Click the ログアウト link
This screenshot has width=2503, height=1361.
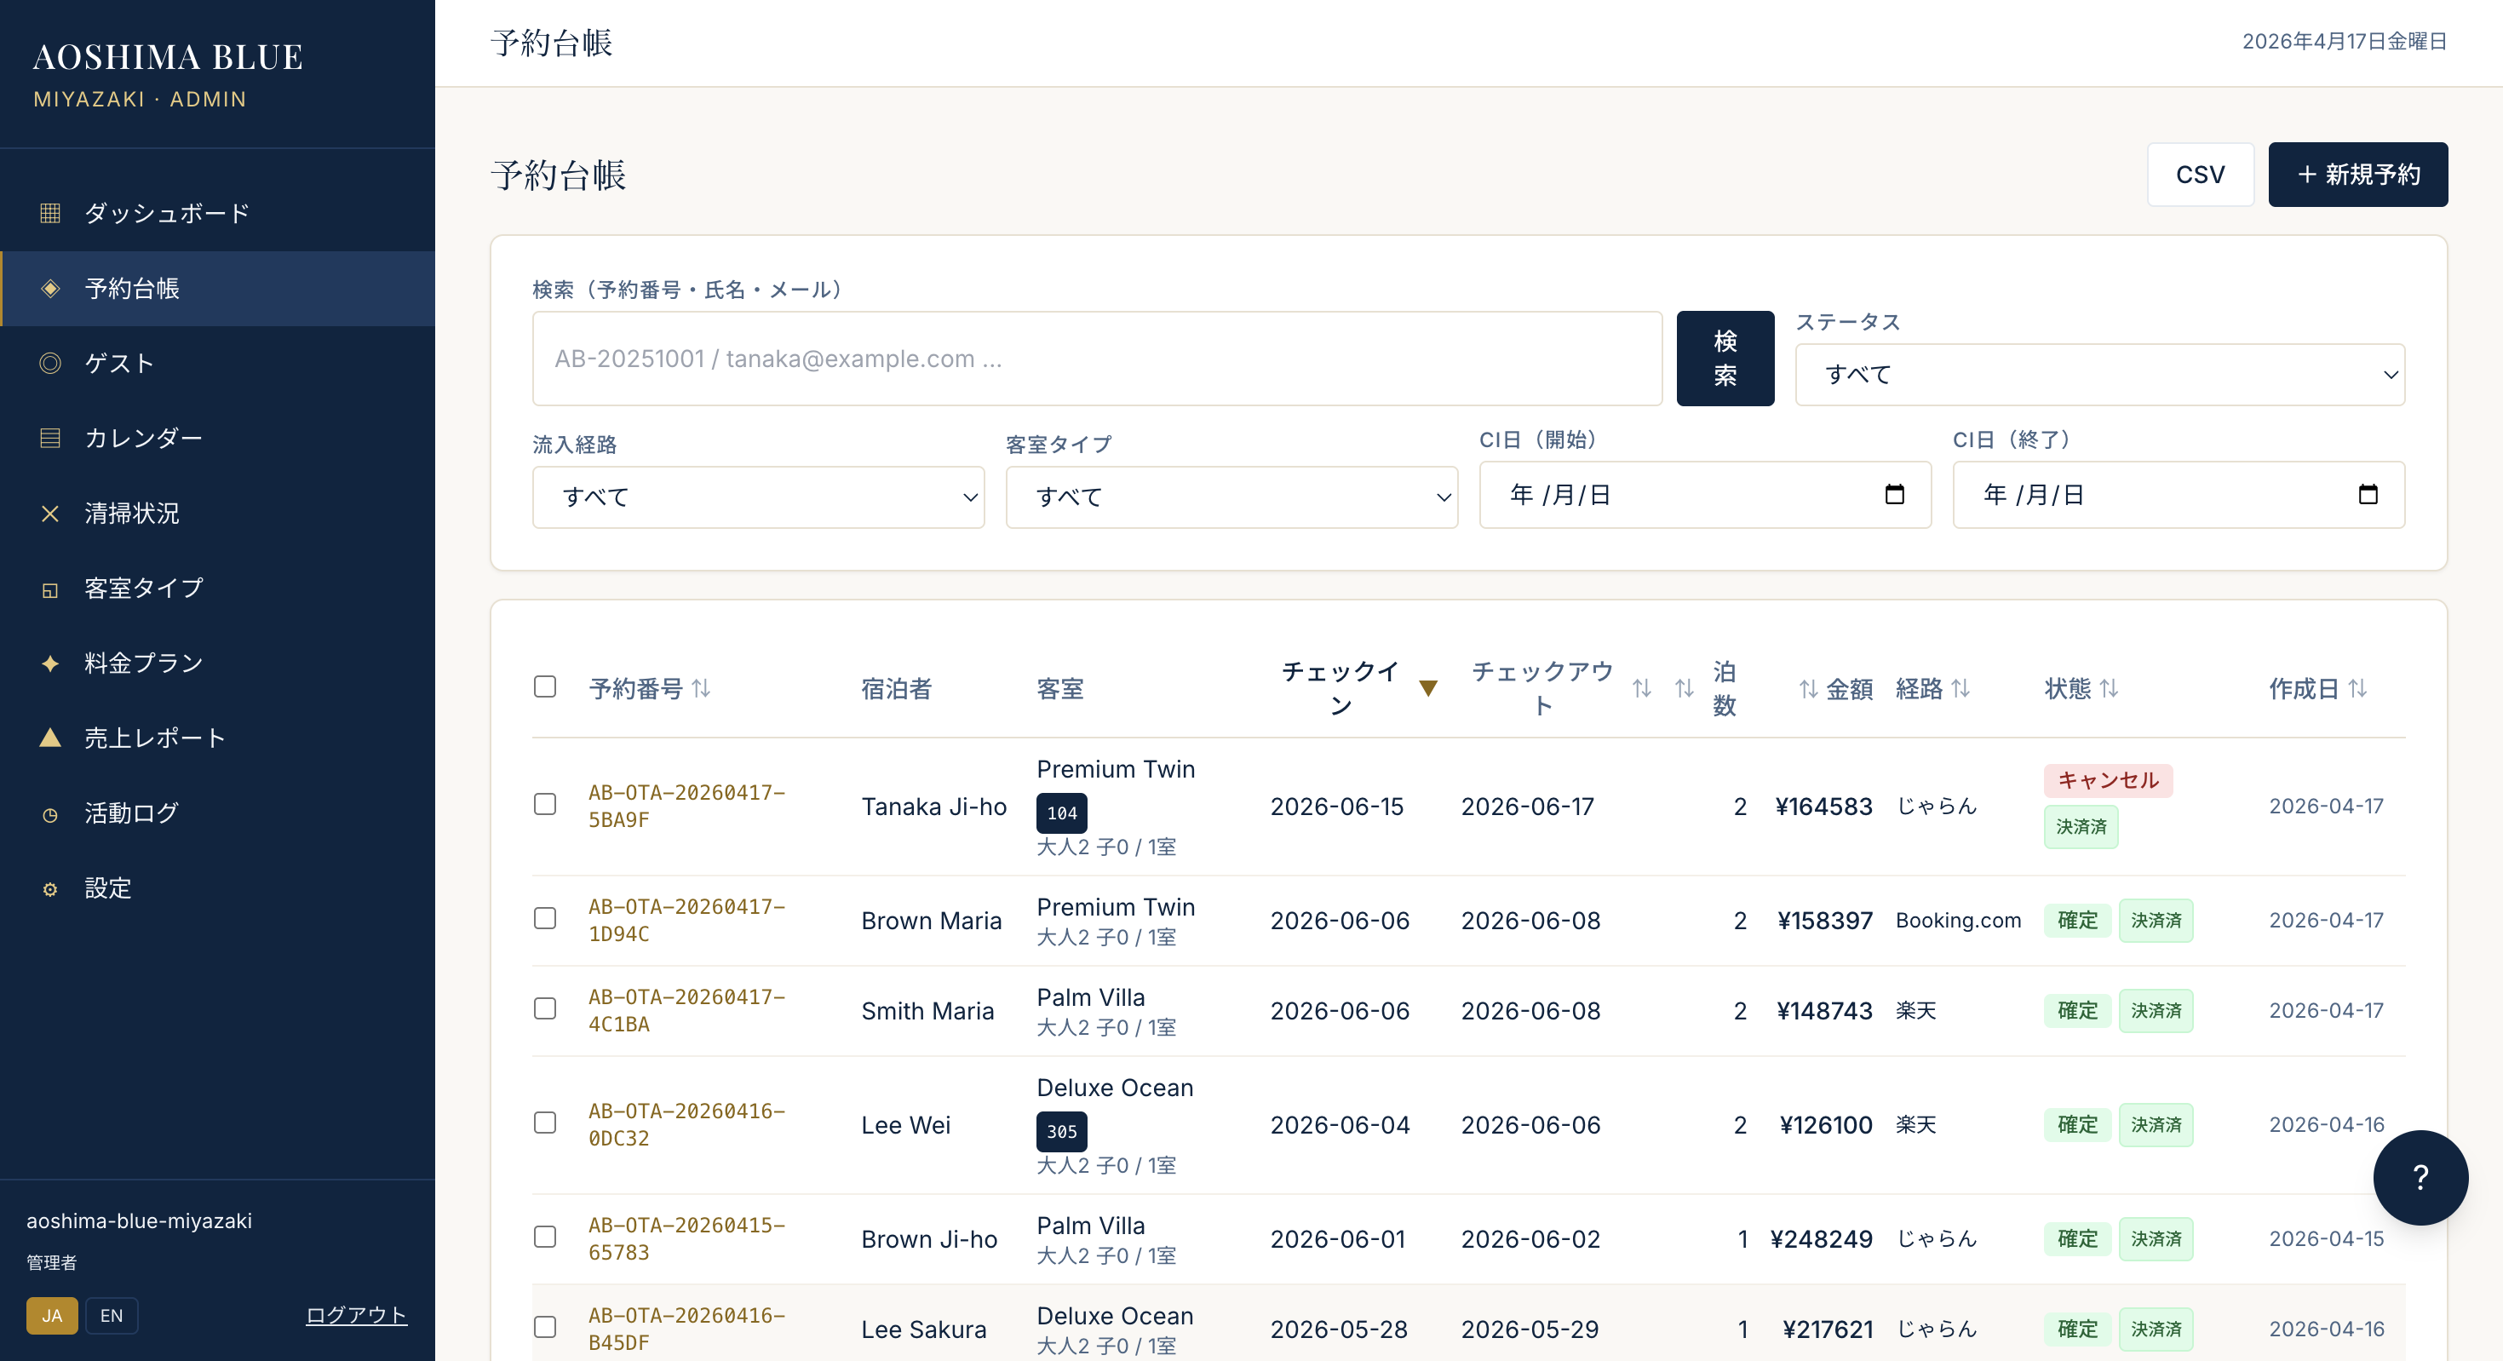pos(356,1315)
